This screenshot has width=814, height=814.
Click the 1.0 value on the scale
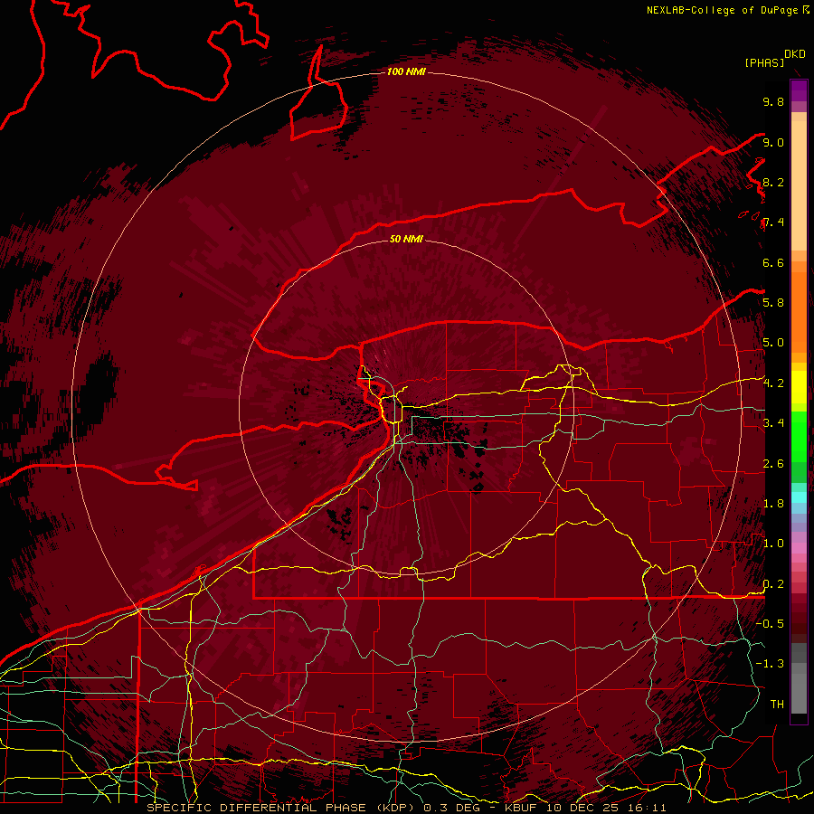click(x=773, y=544)
